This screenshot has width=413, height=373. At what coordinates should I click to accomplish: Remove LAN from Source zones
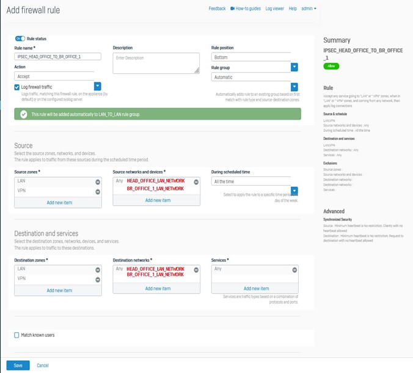[x=98, y=182]
